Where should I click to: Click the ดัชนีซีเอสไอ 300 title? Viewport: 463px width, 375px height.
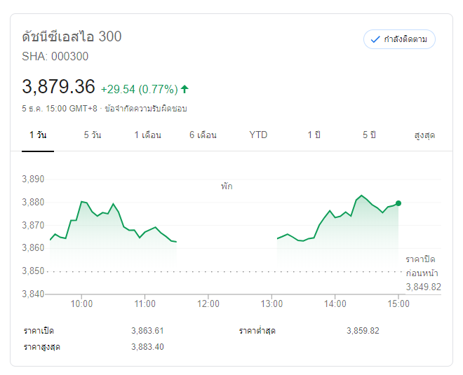72,36
